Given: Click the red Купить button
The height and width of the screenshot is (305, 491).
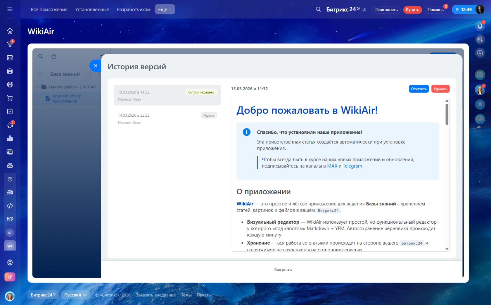Looking at the screenshot, I should 413,10.
